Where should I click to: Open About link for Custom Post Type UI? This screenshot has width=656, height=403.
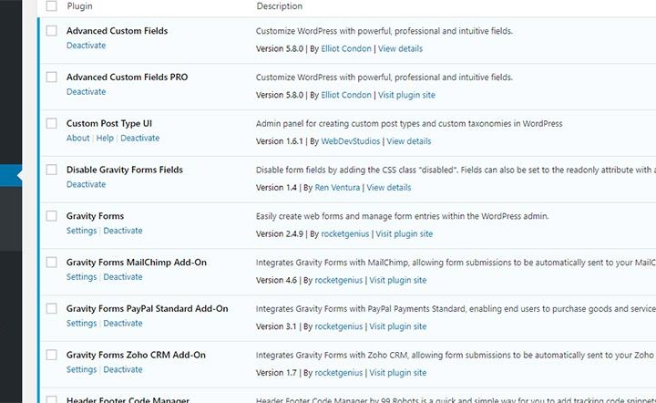pos(77,138)
